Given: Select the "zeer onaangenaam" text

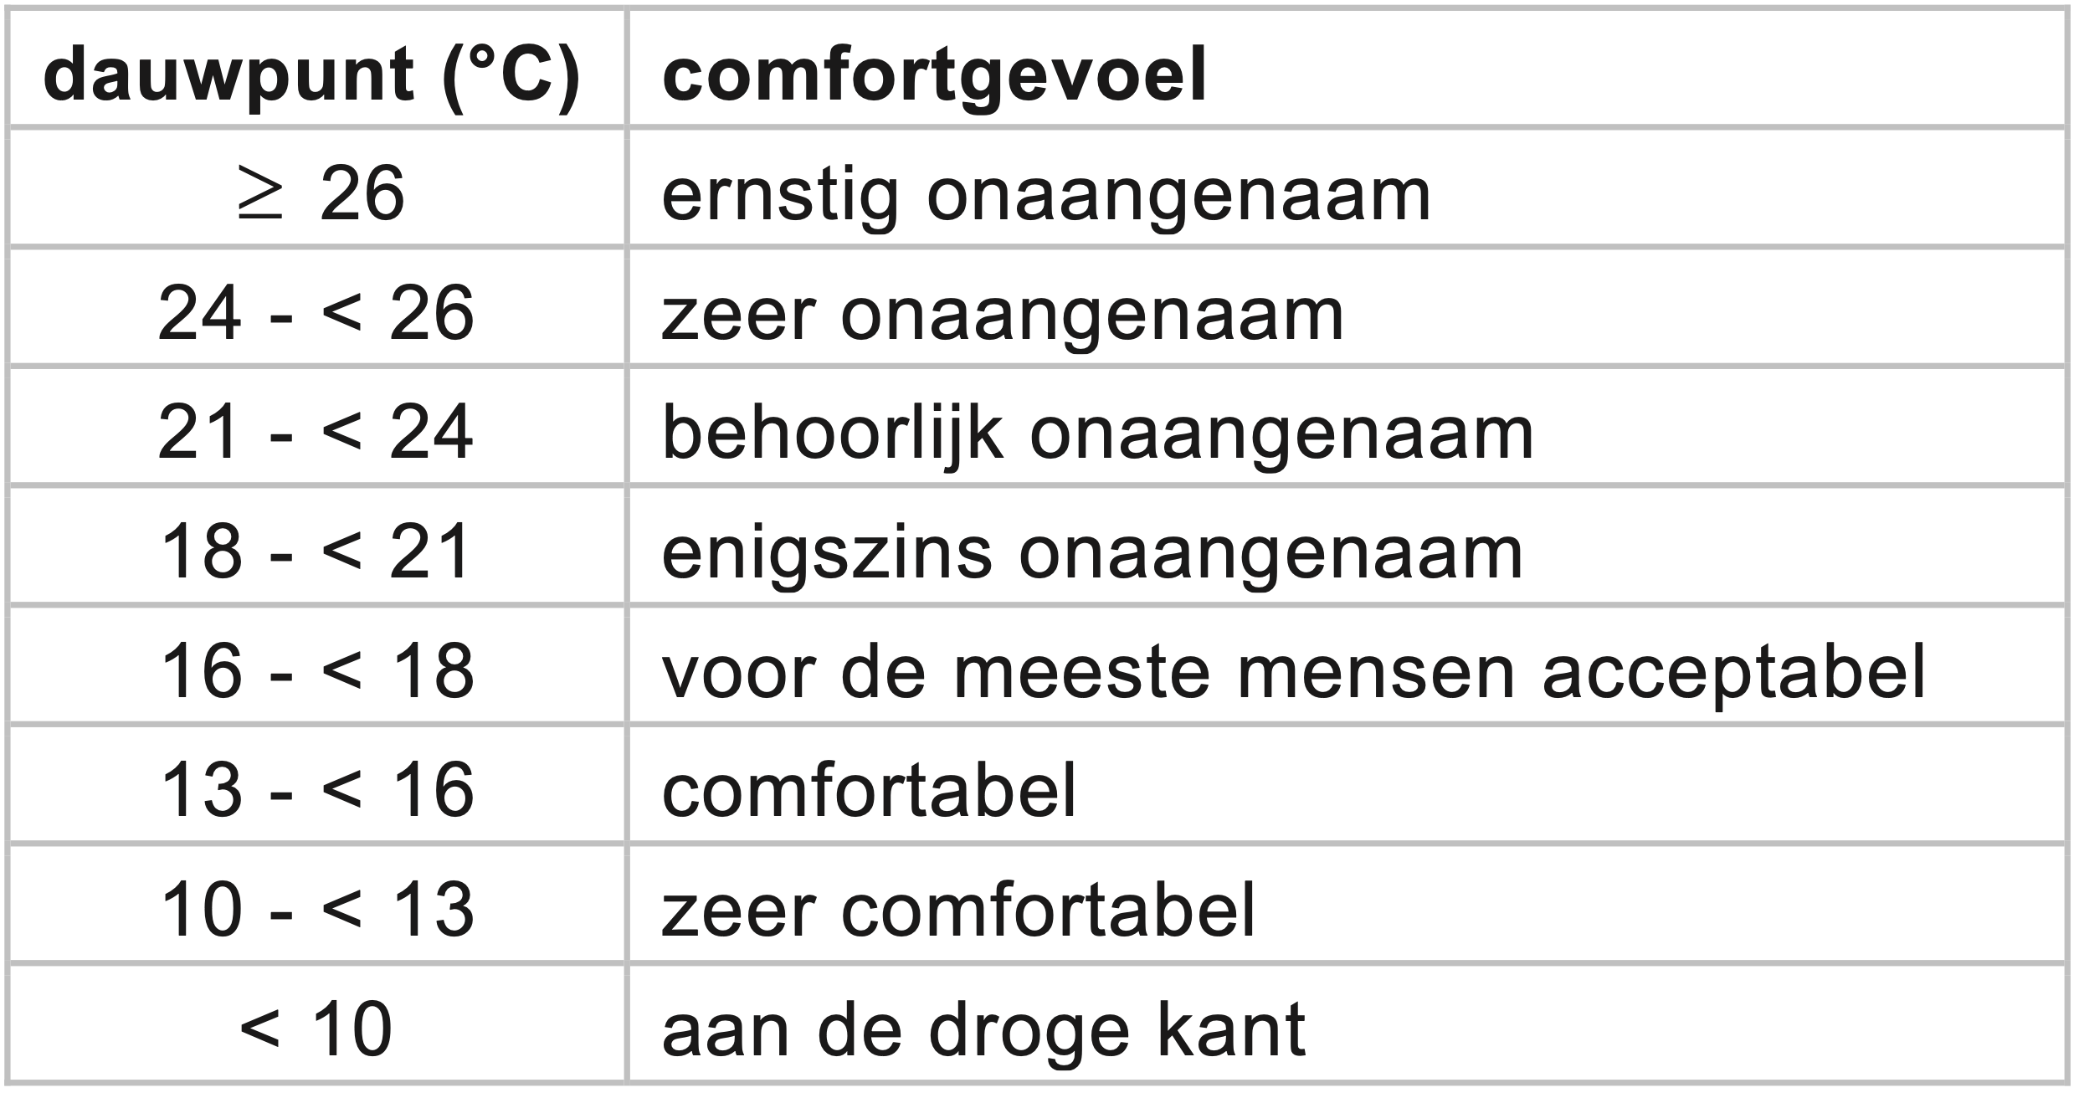Looking at the screenshot, I should (x=1003, y=313).
